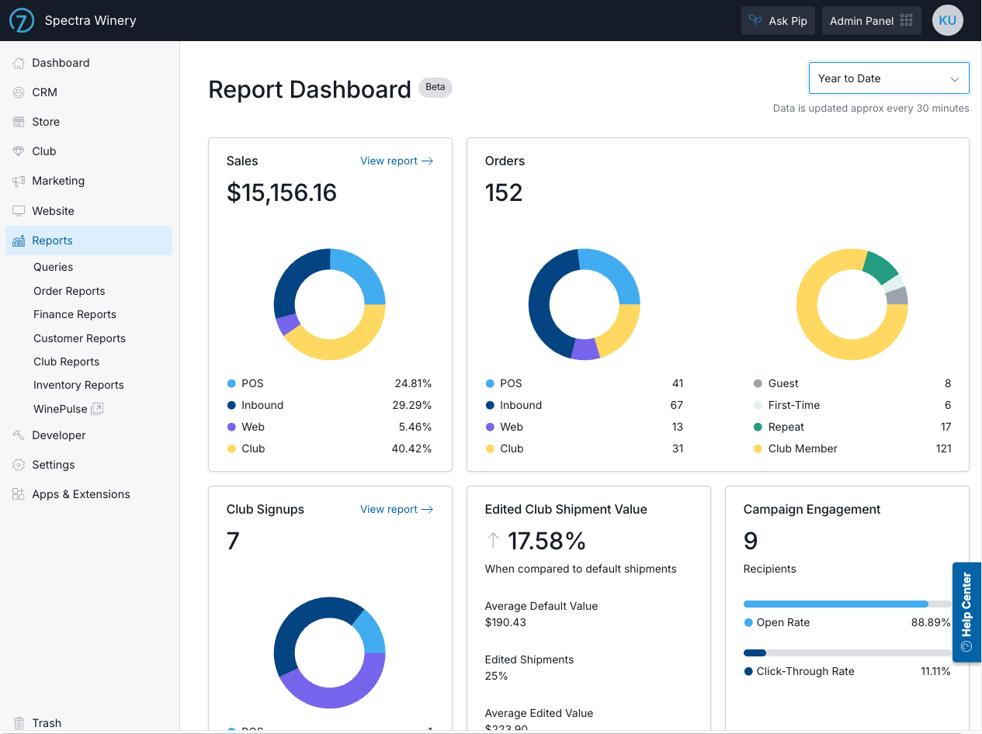This screenshot has width=982, height=734.
Task: Click the Club Signups donut chart
Action: pos(330,653)
